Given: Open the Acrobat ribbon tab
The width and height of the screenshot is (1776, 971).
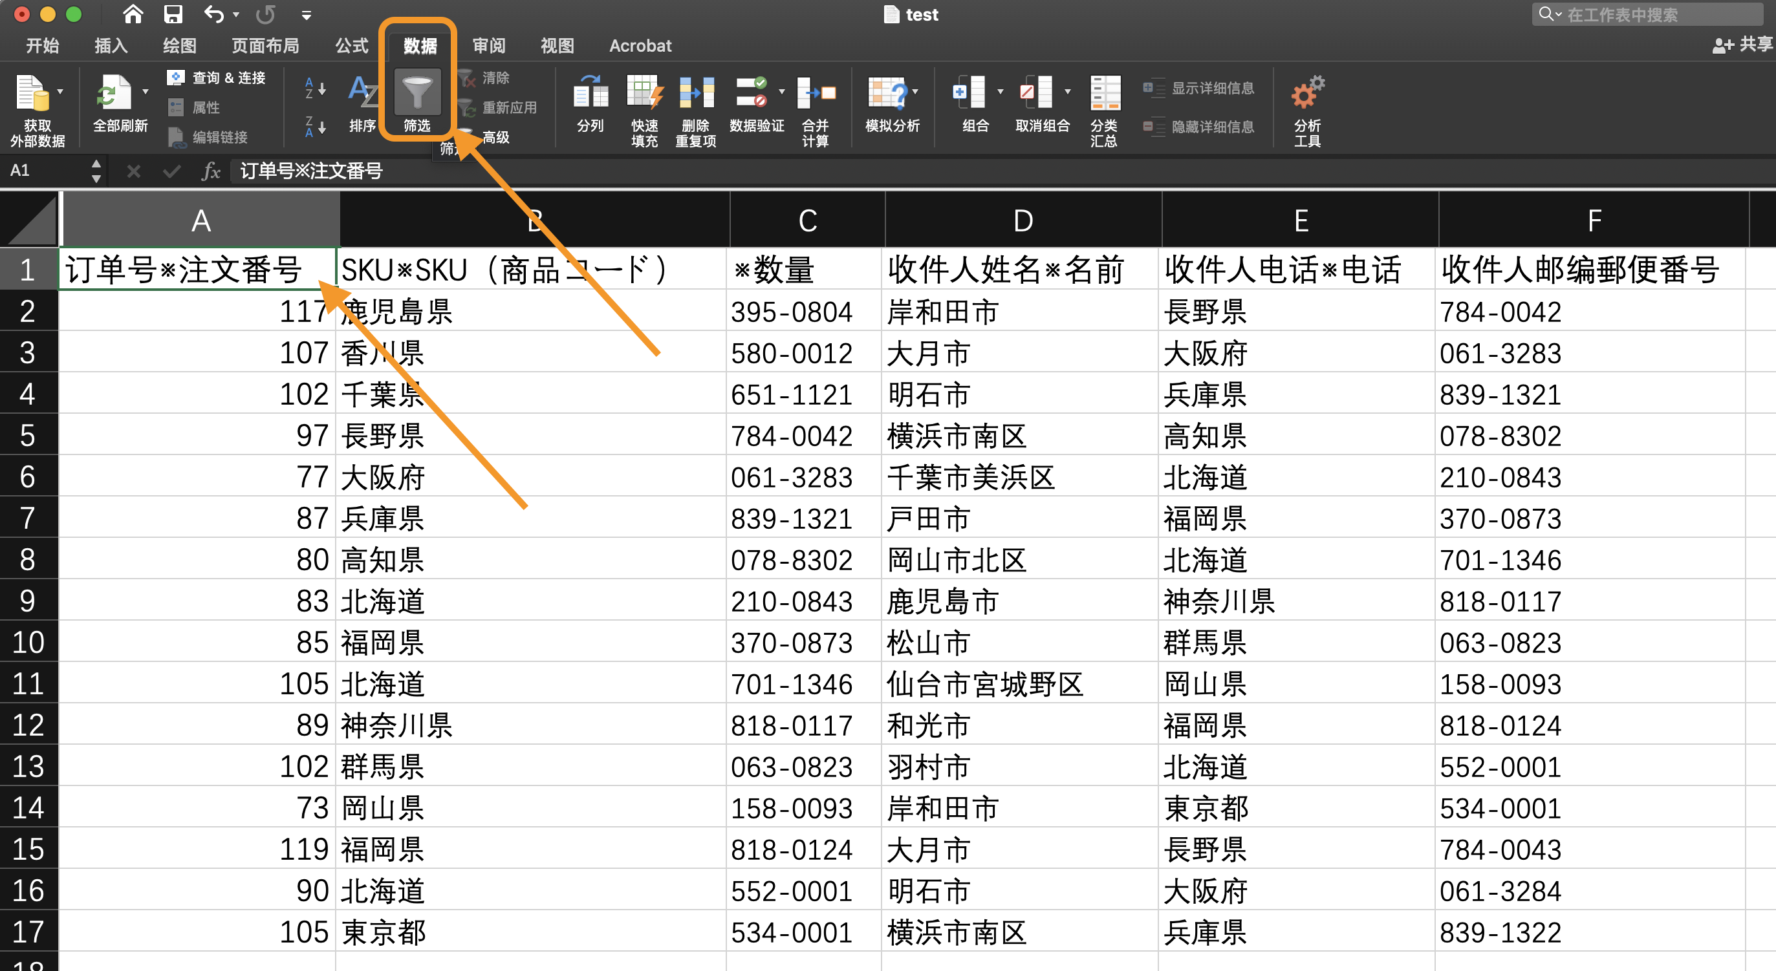Looking at the screenshot, I should (640, 45).
